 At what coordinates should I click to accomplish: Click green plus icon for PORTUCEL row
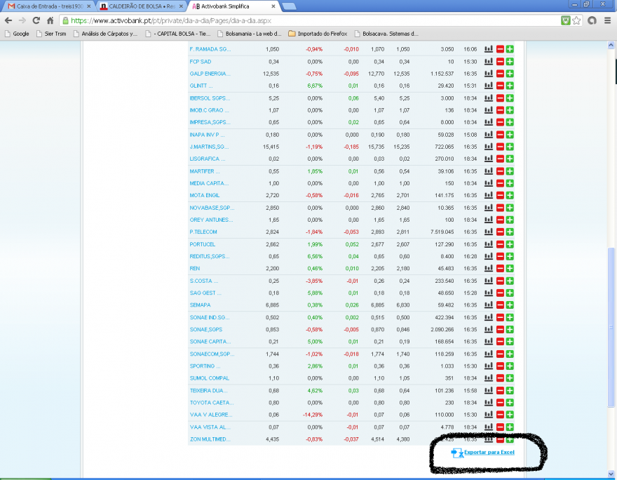[510, 244]
